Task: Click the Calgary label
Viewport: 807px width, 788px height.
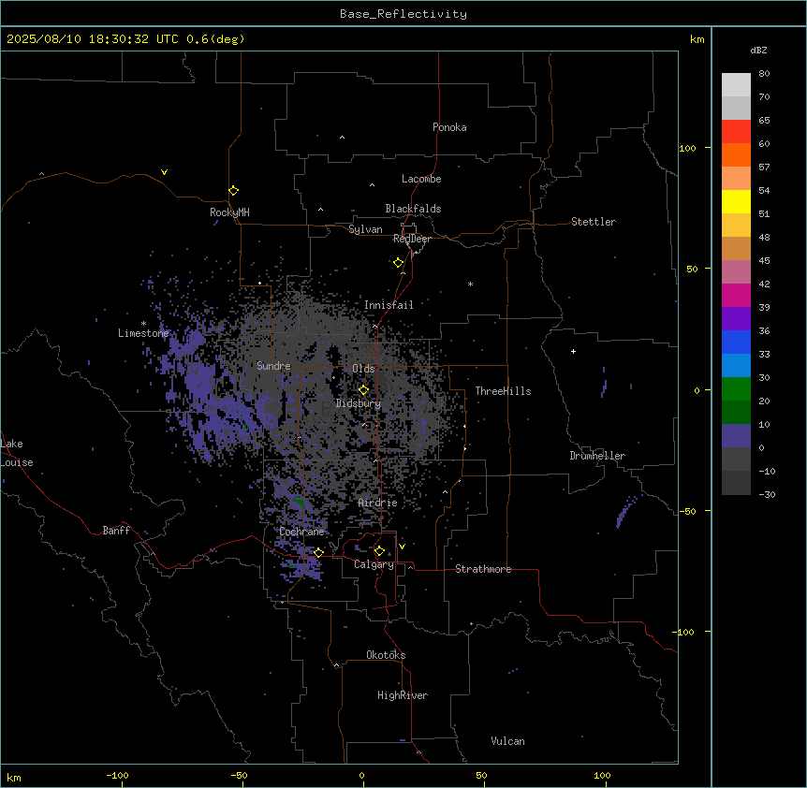Action: point(374,564)
